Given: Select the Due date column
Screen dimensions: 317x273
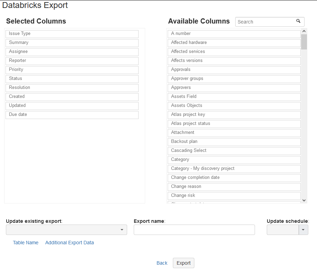Looking at the screenshot, I should pos(72,115).
